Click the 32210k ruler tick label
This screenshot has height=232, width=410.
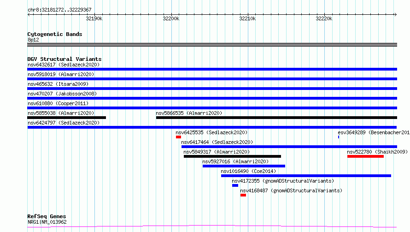(x=248, y=18)
